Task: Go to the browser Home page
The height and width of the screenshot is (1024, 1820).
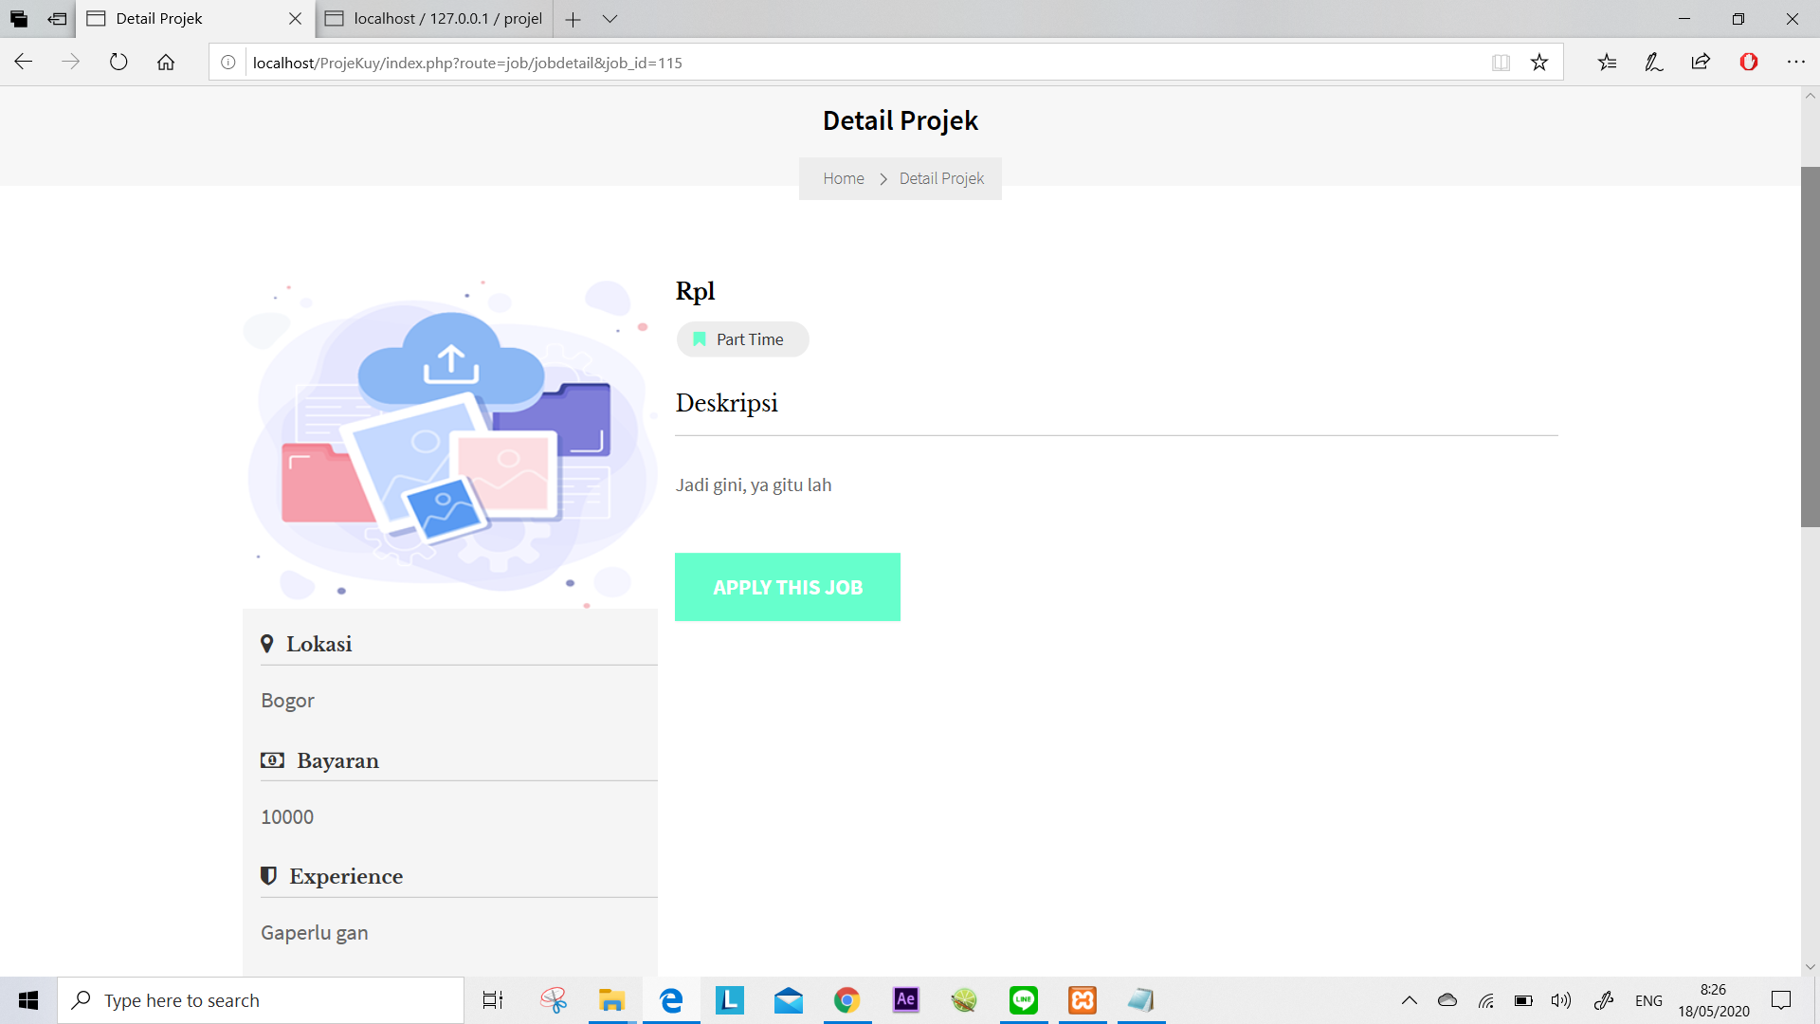Action: click(166, 63)
